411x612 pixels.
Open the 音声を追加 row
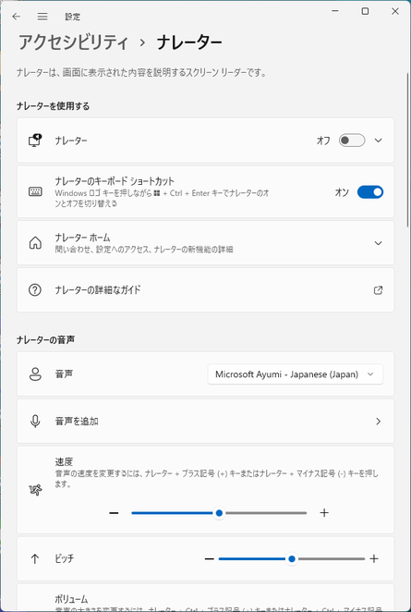(205, 422)
